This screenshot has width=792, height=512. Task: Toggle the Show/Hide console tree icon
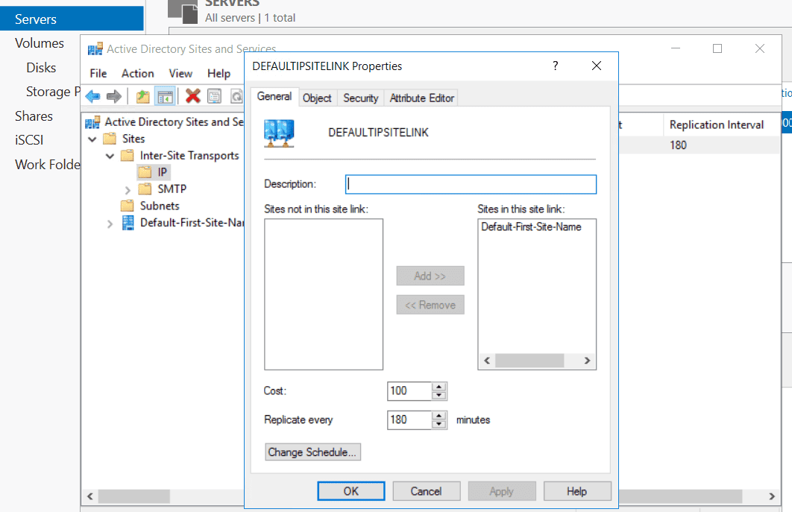click(165, 96)
